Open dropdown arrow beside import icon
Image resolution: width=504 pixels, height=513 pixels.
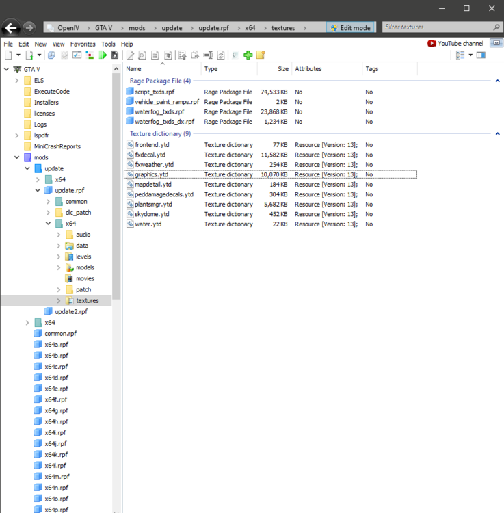point(39,55)
